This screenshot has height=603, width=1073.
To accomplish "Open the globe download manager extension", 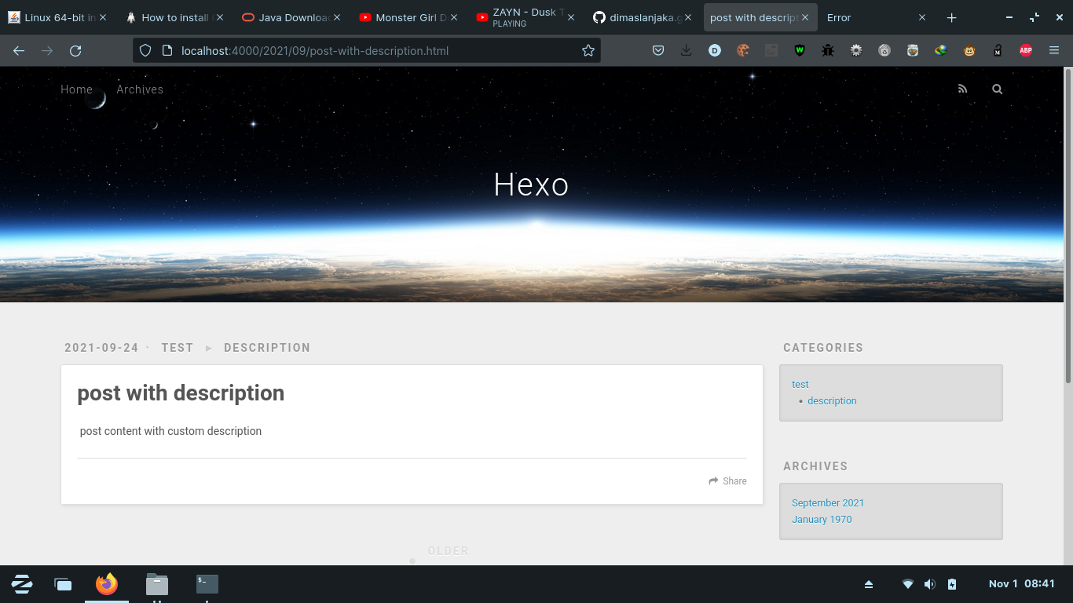I will (941, 50).
